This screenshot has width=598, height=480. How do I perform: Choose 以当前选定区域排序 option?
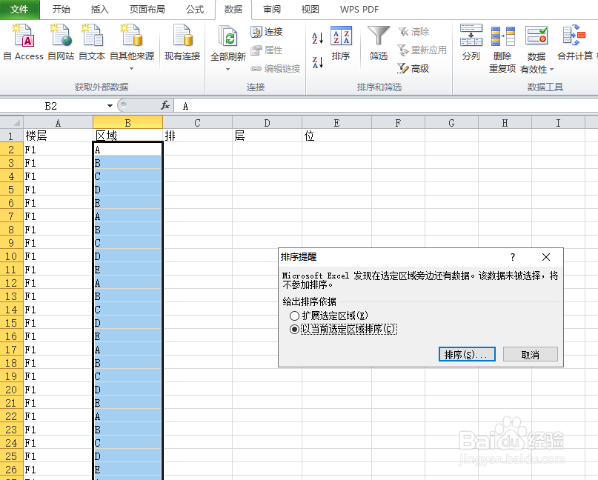[296, 329]
